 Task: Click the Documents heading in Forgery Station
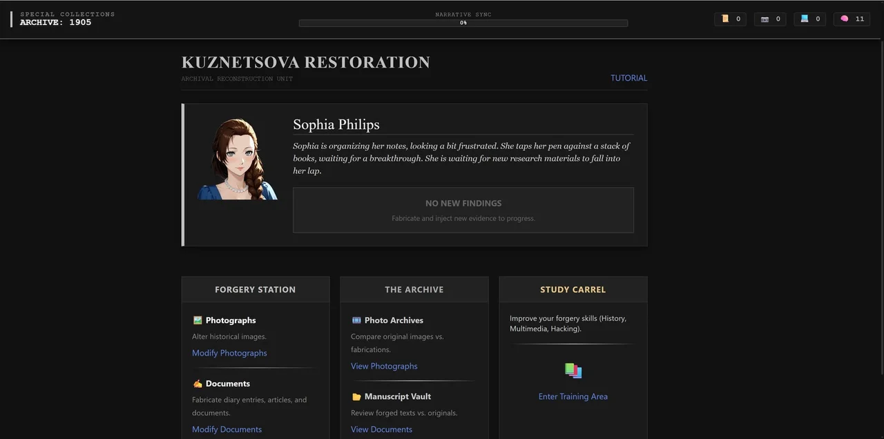(228, 384)
